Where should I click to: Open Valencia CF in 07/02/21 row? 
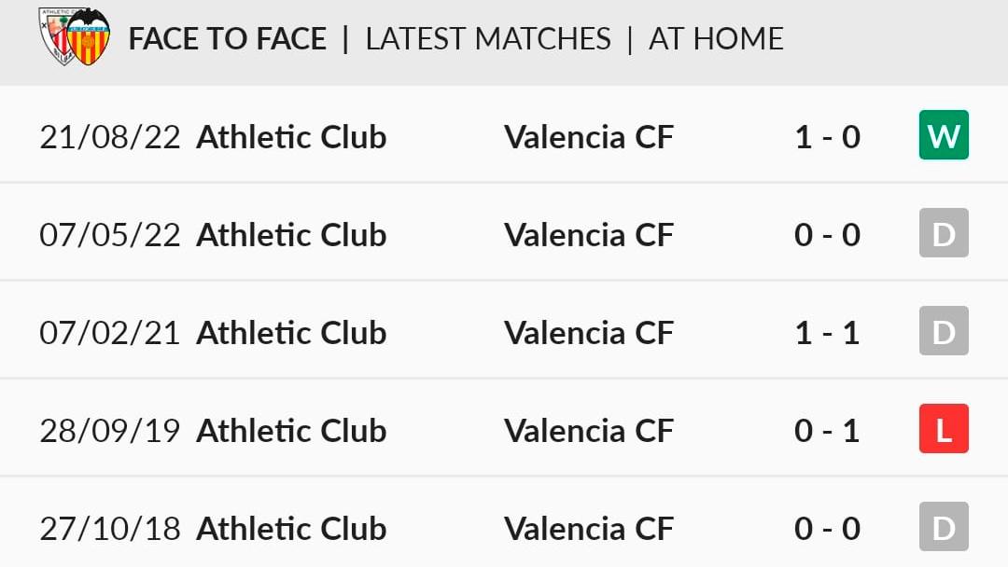pos(589,333)
